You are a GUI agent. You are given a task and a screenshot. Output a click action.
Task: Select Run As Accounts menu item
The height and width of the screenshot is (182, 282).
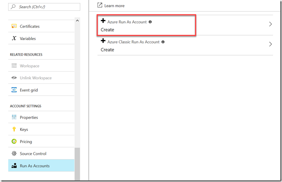point(41,166)
